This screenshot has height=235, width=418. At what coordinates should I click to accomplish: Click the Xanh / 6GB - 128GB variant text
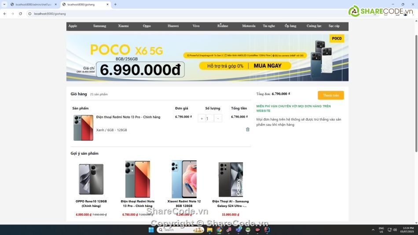(x=111, y=130)
